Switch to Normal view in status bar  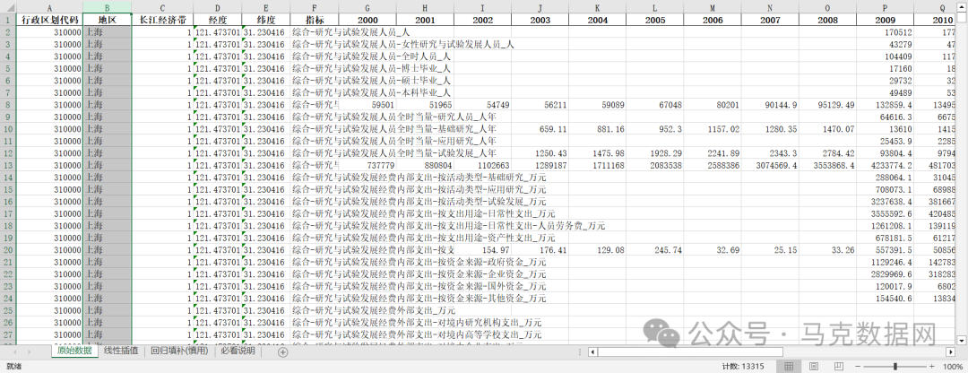(x=789, y=366)
